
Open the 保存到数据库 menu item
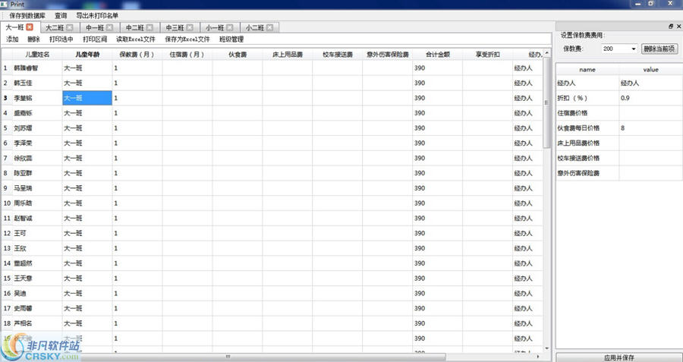pos(27,16)
